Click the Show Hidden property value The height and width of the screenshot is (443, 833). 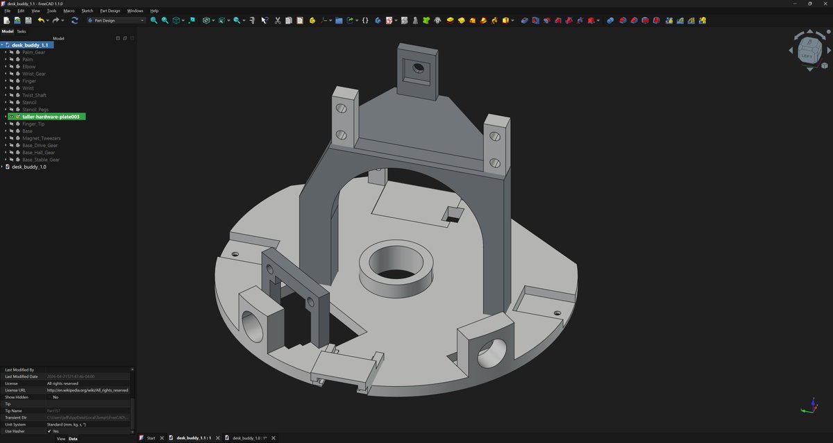87,397
